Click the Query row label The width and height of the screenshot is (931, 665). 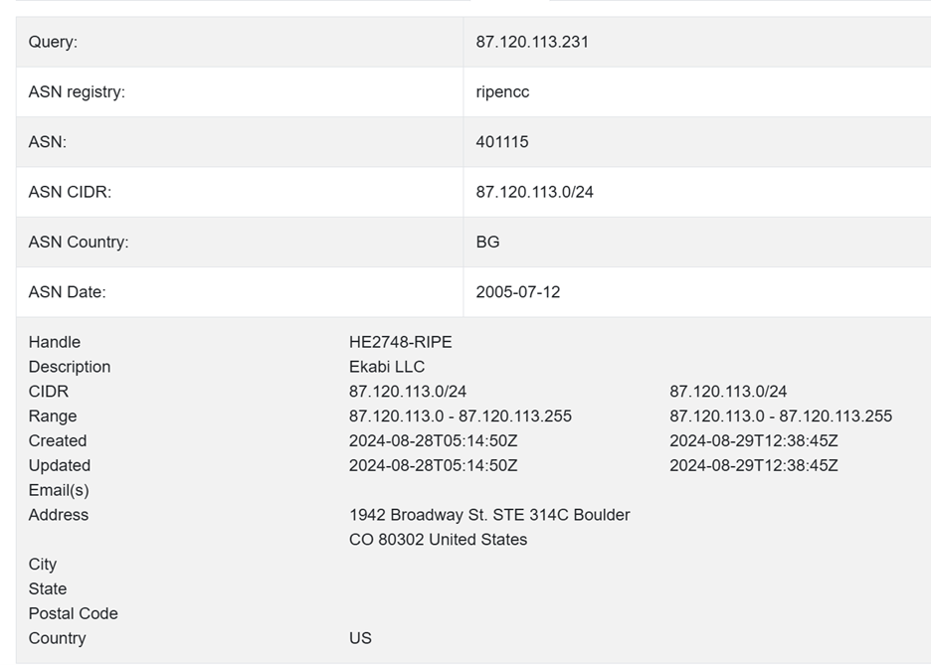(x=53, y=42)
